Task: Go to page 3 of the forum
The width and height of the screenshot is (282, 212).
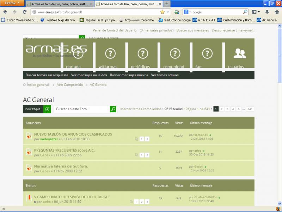Action: (227, 109)
